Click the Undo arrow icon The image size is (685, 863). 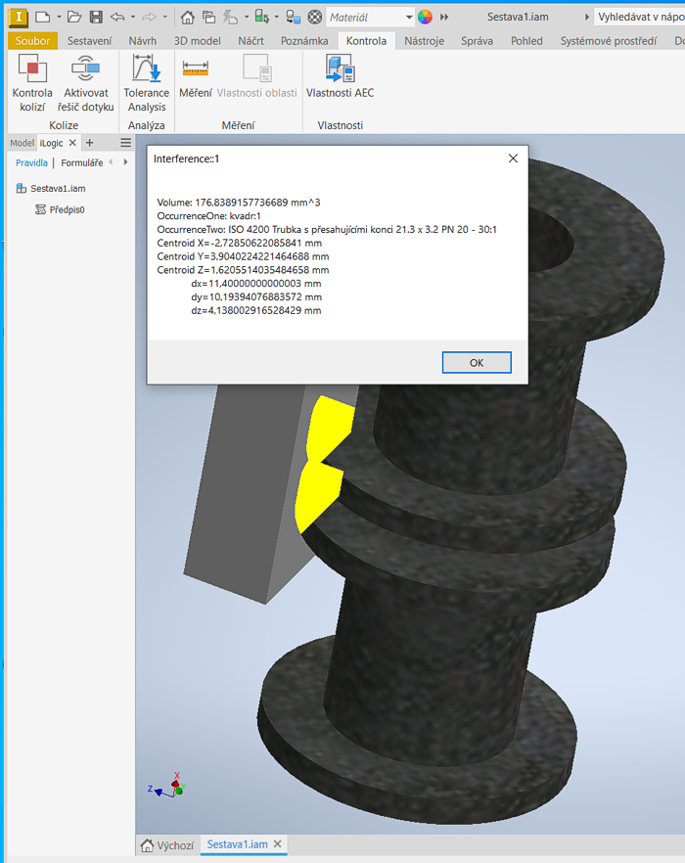click(x=117, y=17)
